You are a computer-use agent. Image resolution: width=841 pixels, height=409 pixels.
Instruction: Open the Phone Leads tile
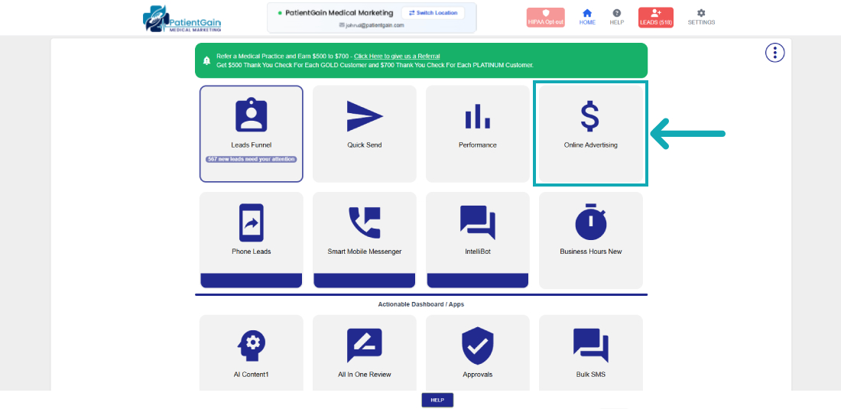(251, 240)
